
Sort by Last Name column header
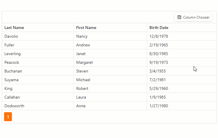tap(14, 28)
